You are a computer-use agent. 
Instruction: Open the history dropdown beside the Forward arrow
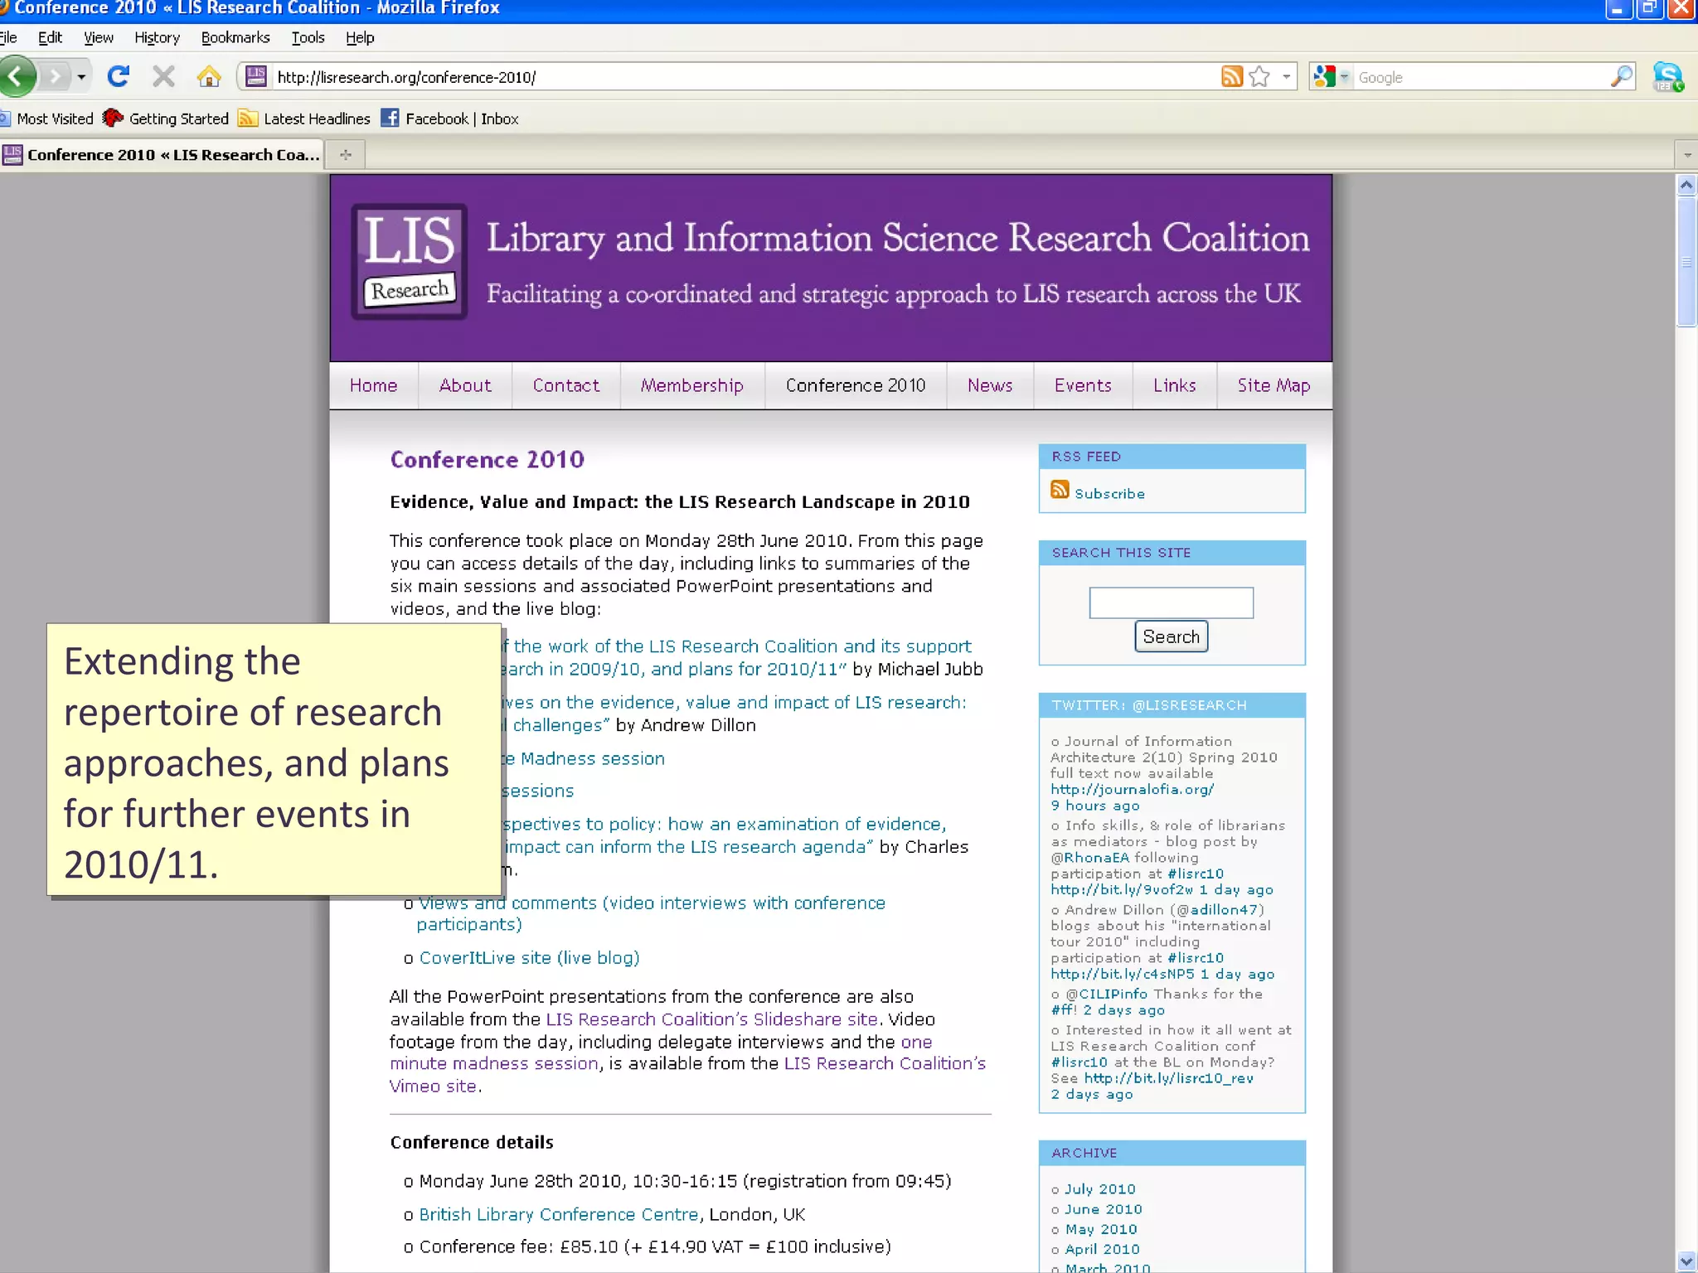(81, 77)
